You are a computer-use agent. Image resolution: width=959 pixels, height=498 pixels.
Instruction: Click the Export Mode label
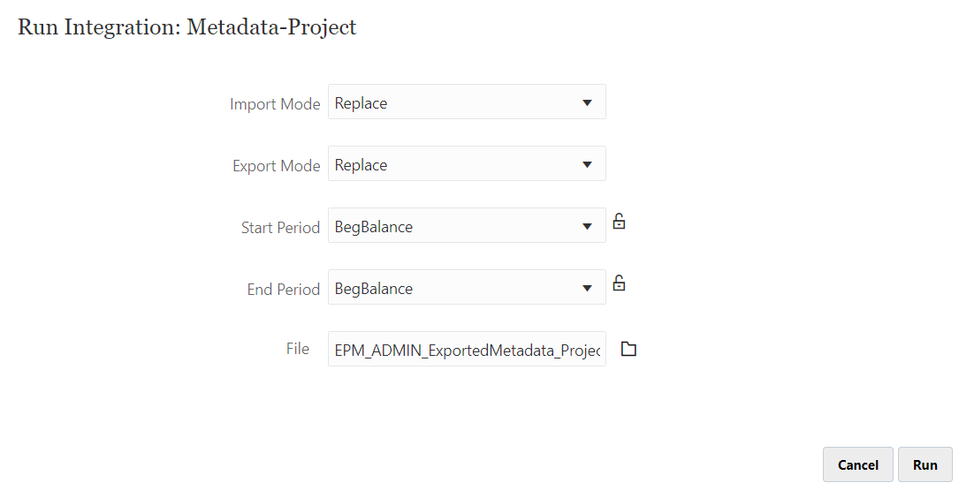[x=276, y=166]
